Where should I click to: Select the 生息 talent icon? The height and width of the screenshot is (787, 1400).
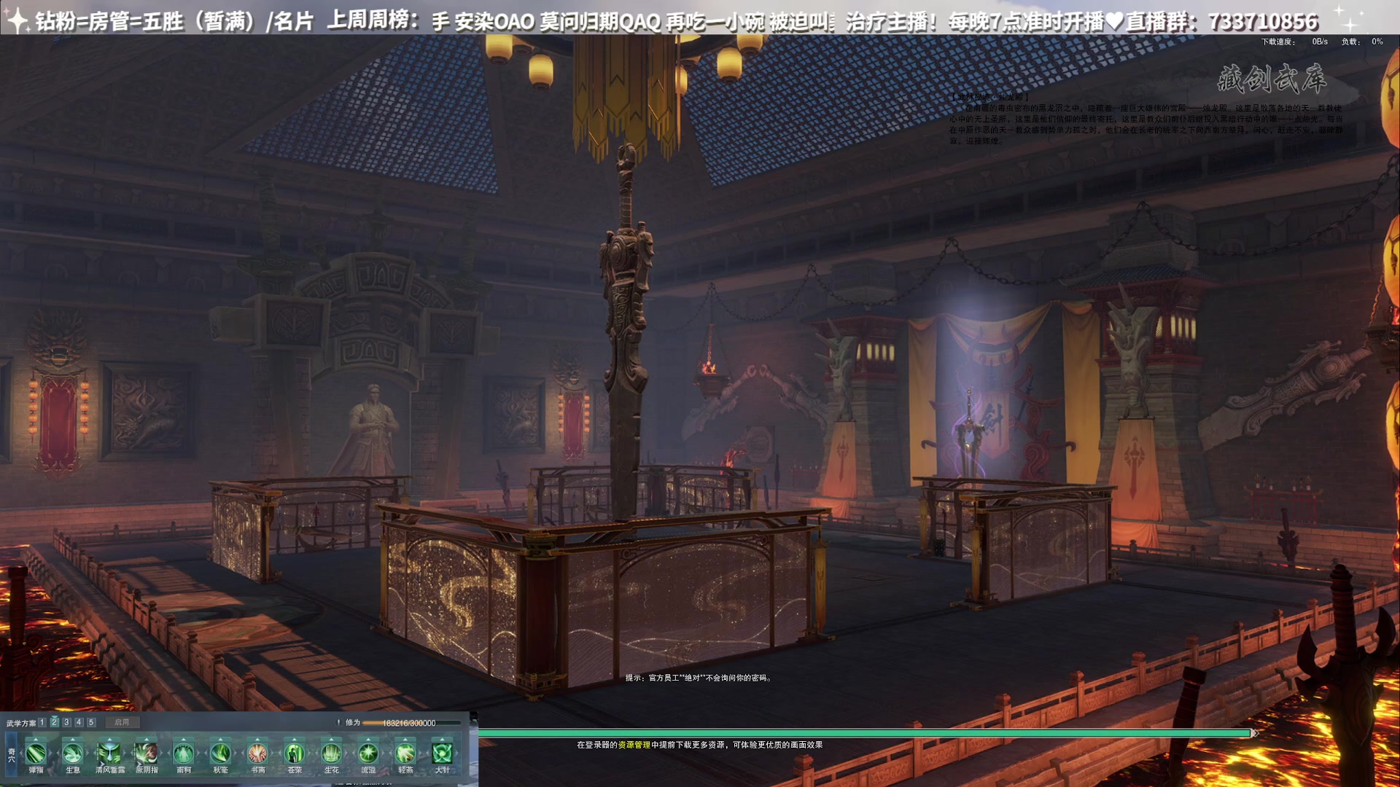[x=73, y=753]
